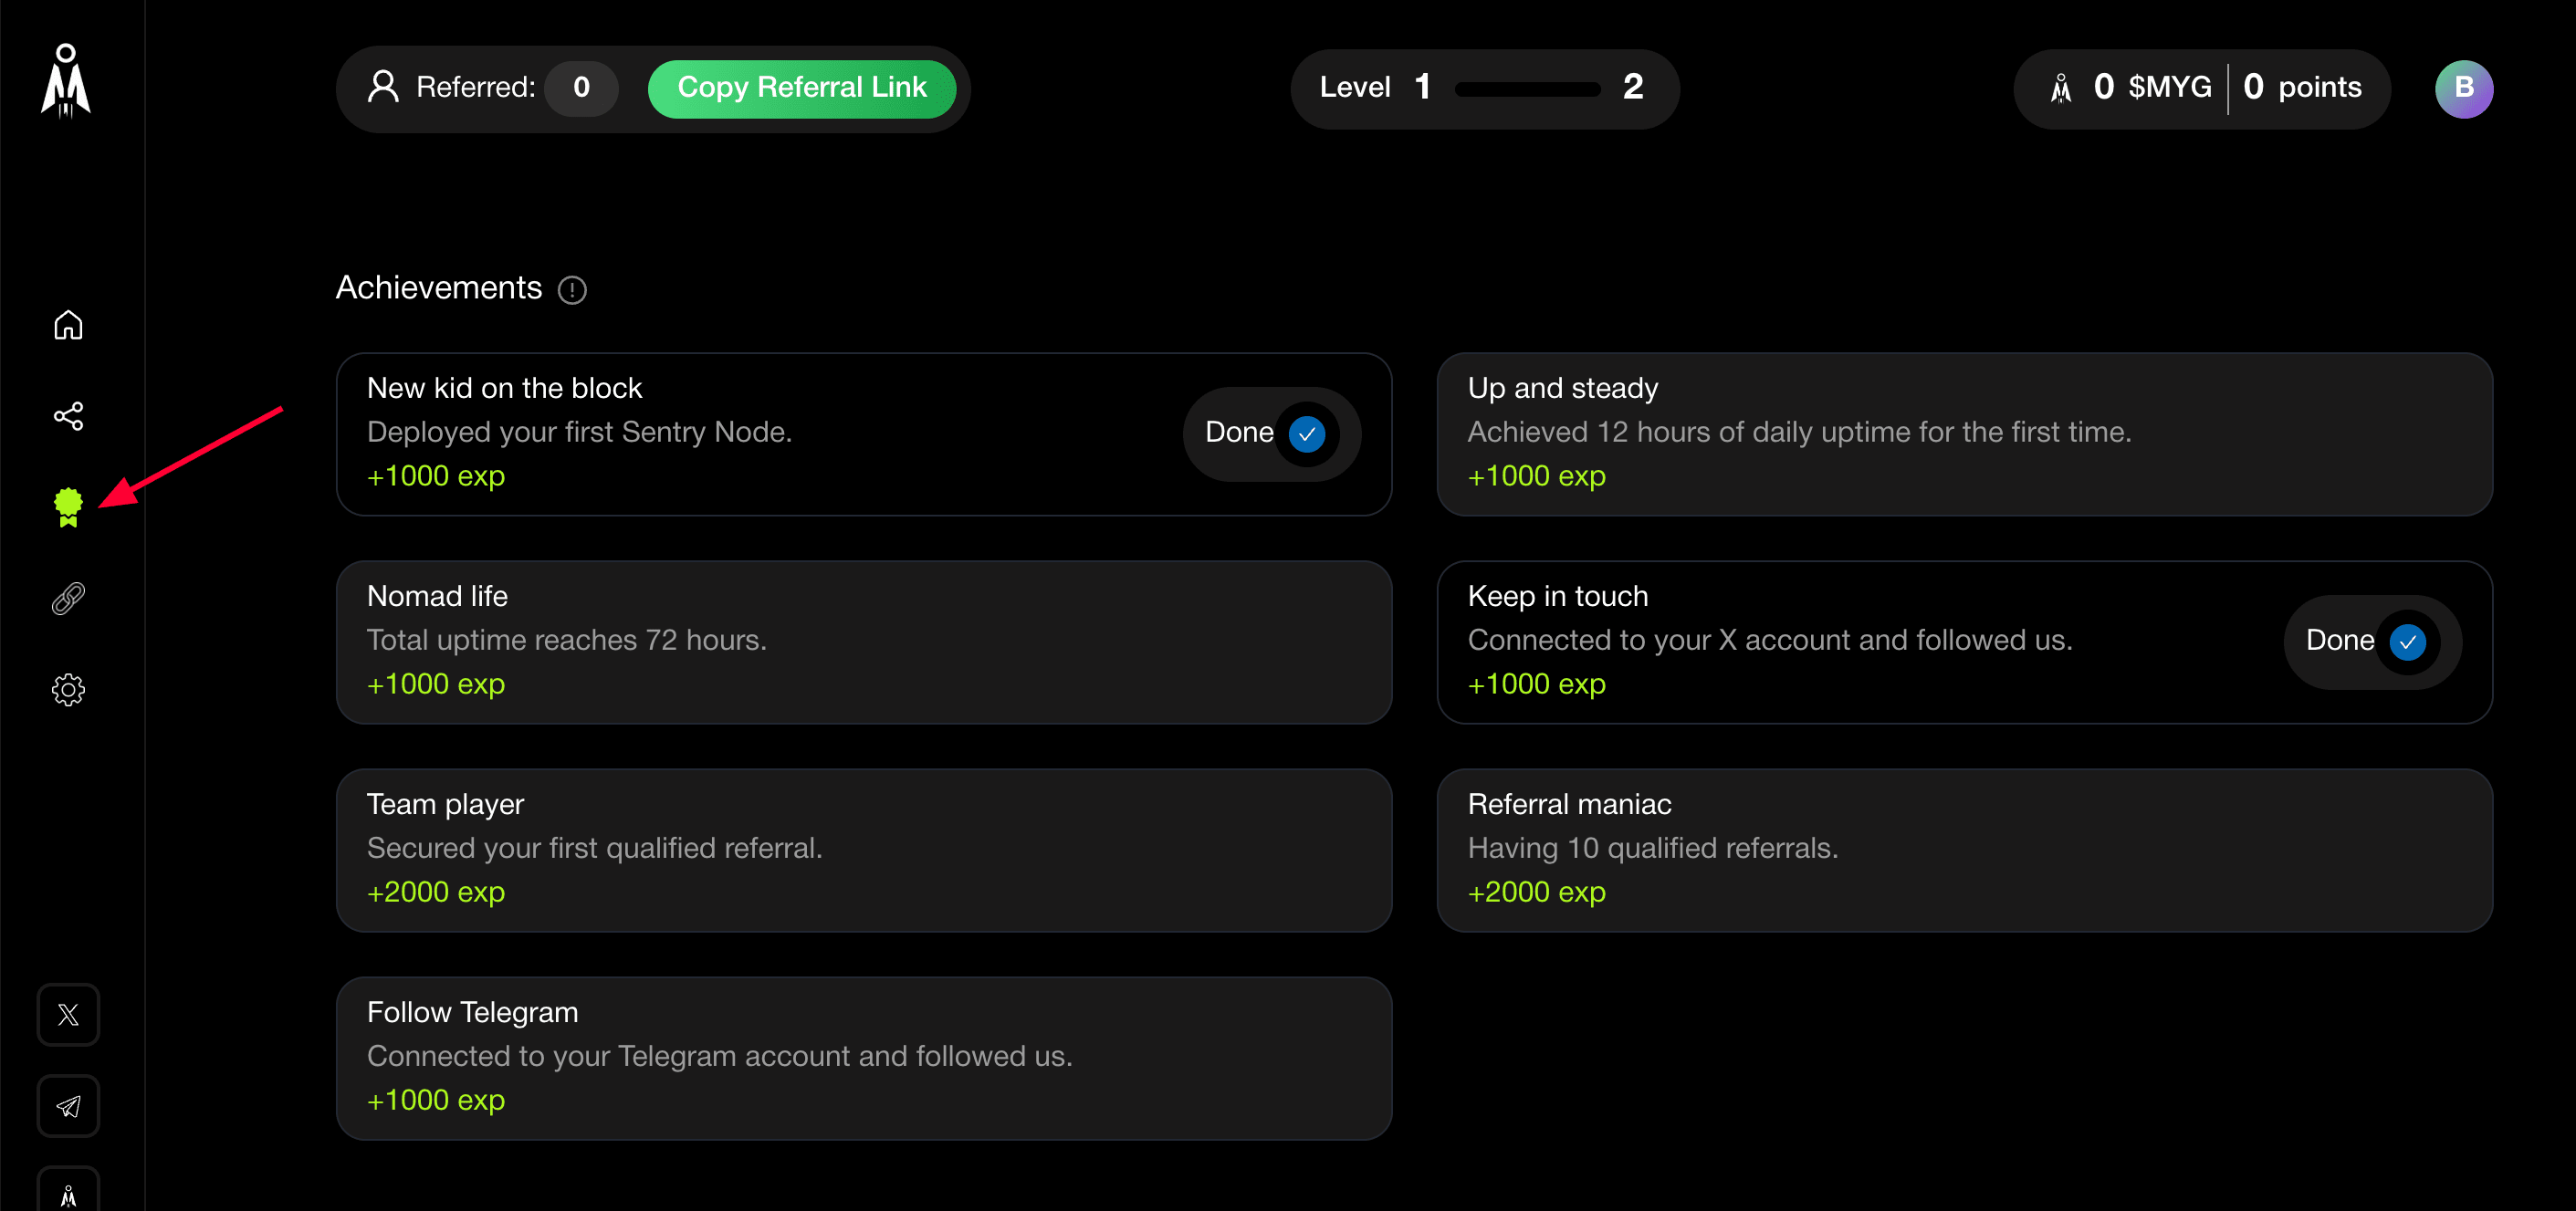
Task: Open the share network nodes icon
Action: coord(68,416)
